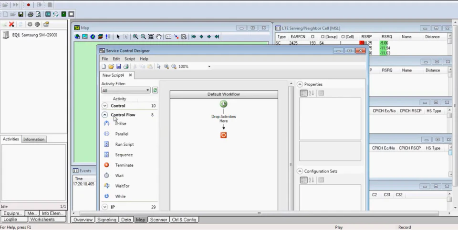
Task: Click the Default Workflow header
Action: [224, 94]
